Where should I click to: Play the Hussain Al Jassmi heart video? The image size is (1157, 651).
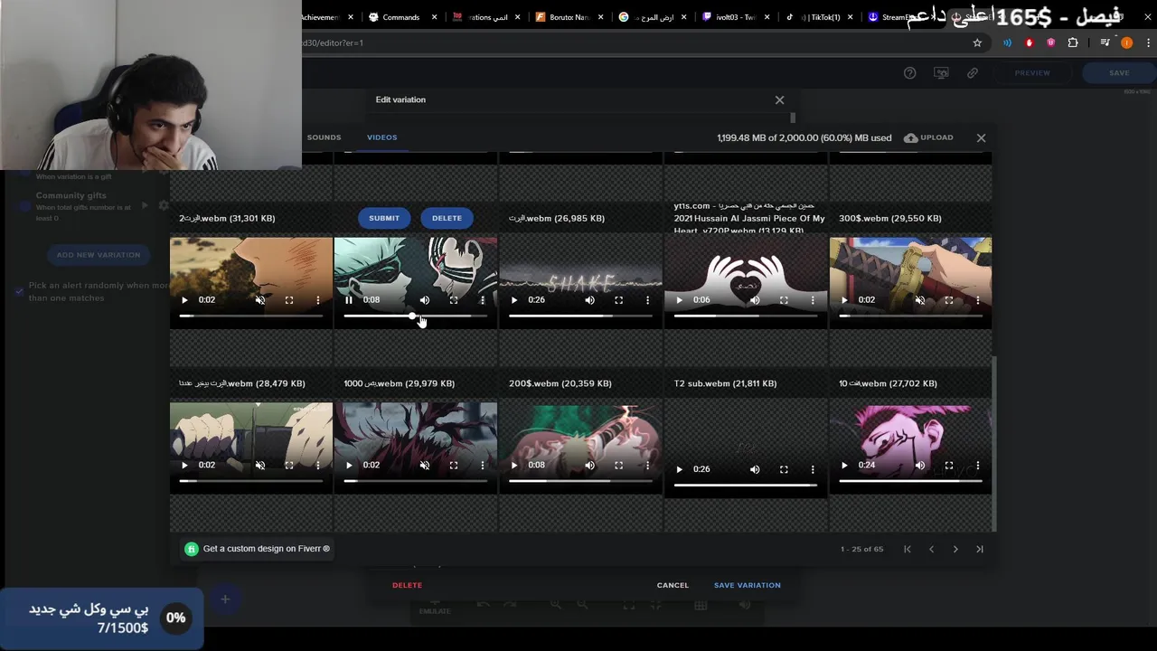pyautogui.click(x=680, y=300)
